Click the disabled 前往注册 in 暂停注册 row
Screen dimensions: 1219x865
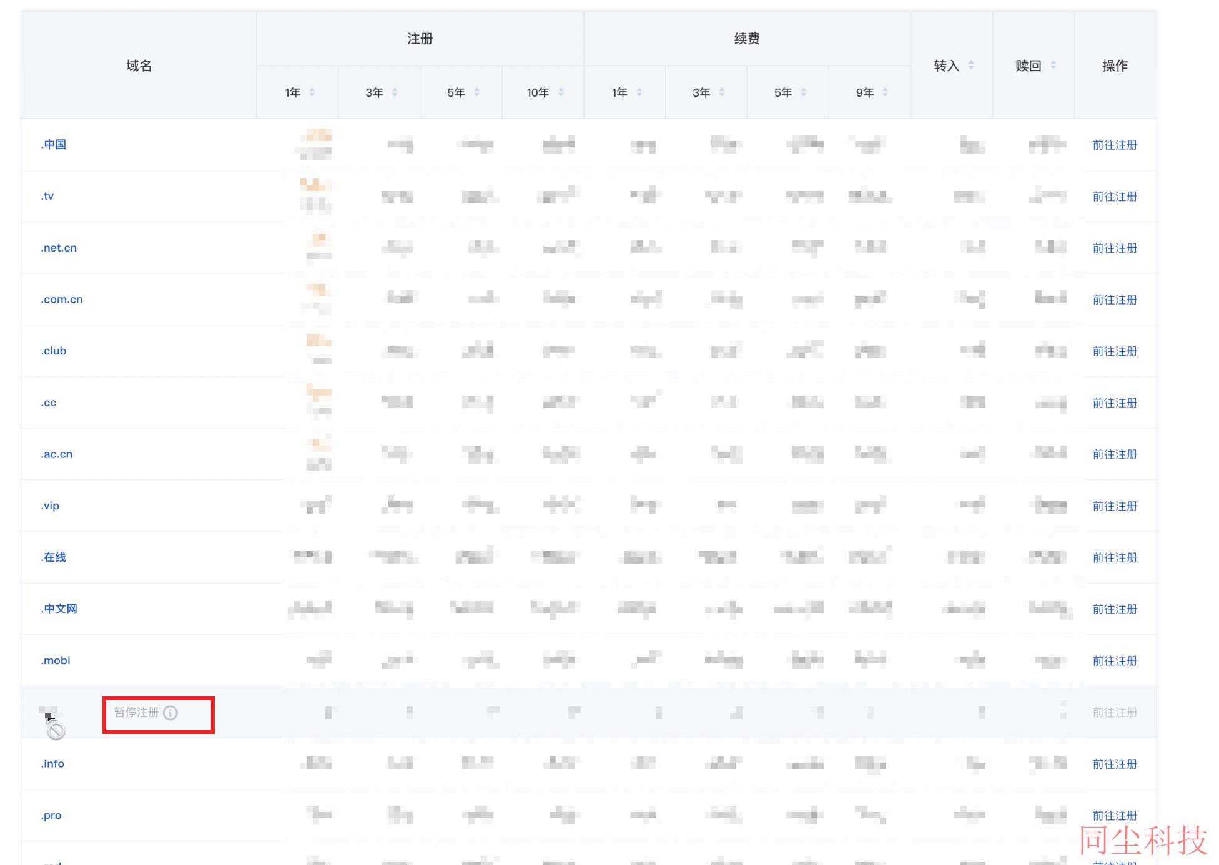[1115, 713]
